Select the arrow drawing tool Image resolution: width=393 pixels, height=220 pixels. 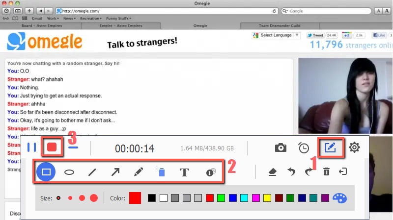click(115, 172)
